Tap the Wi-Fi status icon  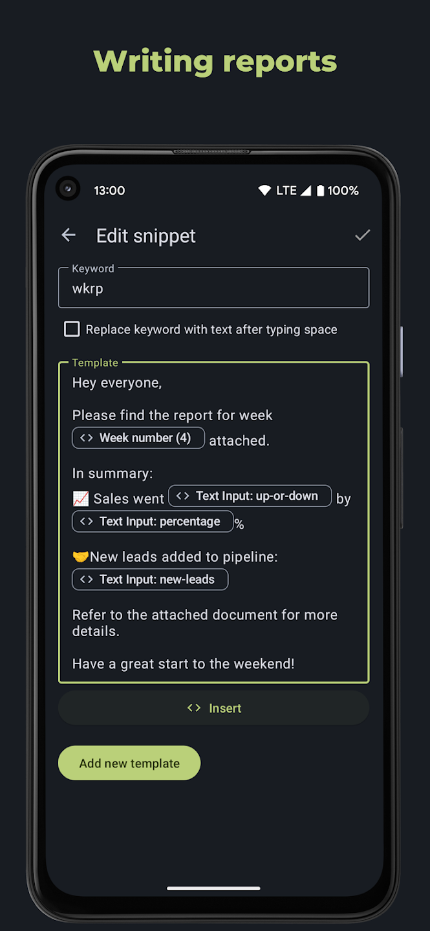pos(264,191)
